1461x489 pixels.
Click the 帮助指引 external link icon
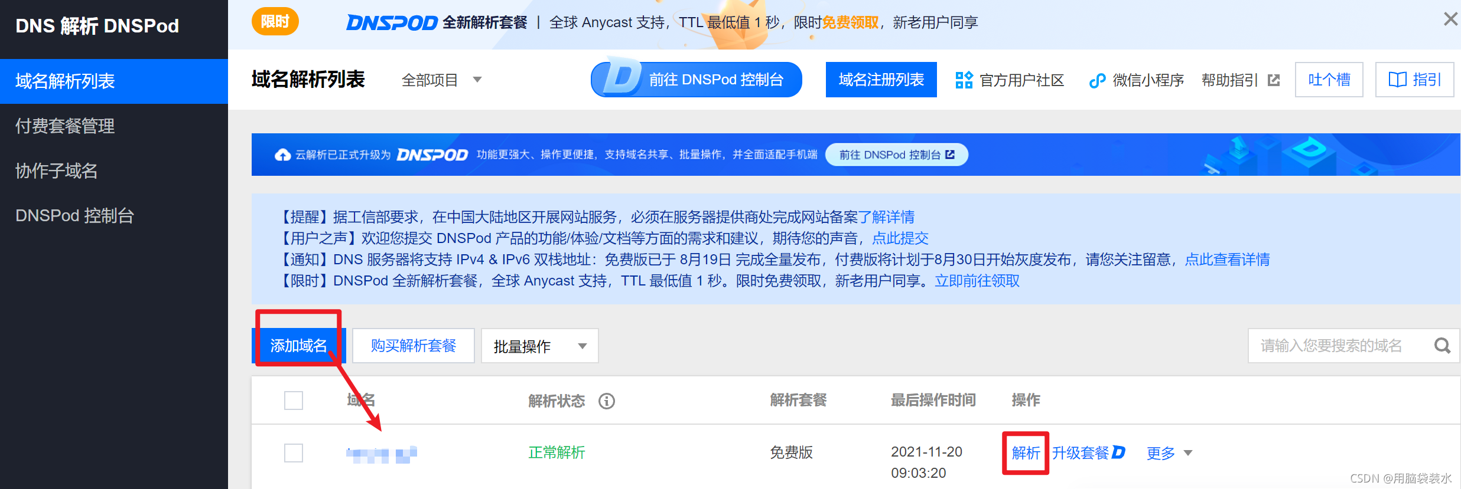(x=1274, y=80)
